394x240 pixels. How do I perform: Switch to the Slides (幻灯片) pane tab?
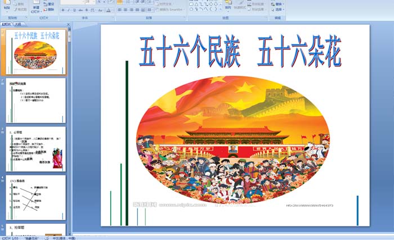point(6,24)
